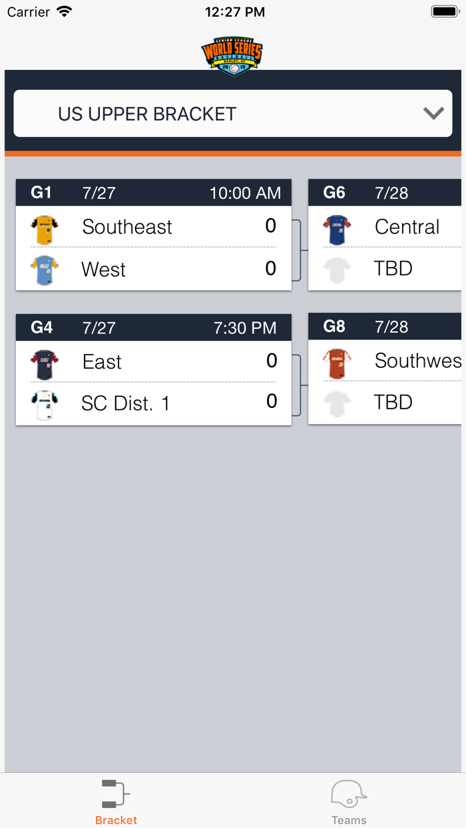Tap the Southwest team orange jersey icon
Image resolution: width=466 pixels, height=828 pixels.
point(337,364)
